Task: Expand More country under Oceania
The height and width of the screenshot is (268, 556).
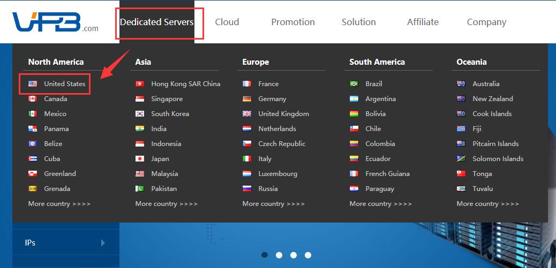Action: click(x=487, y=204)
